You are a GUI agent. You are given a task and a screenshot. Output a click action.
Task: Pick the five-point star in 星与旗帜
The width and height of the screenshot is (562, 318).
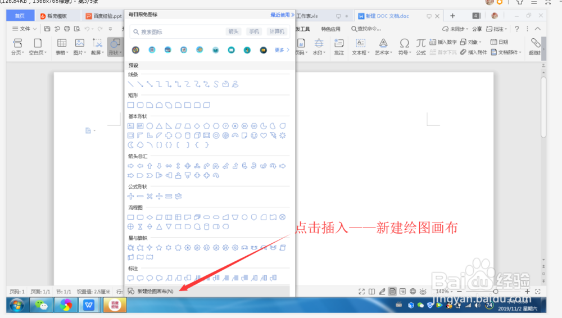(159, 247)
